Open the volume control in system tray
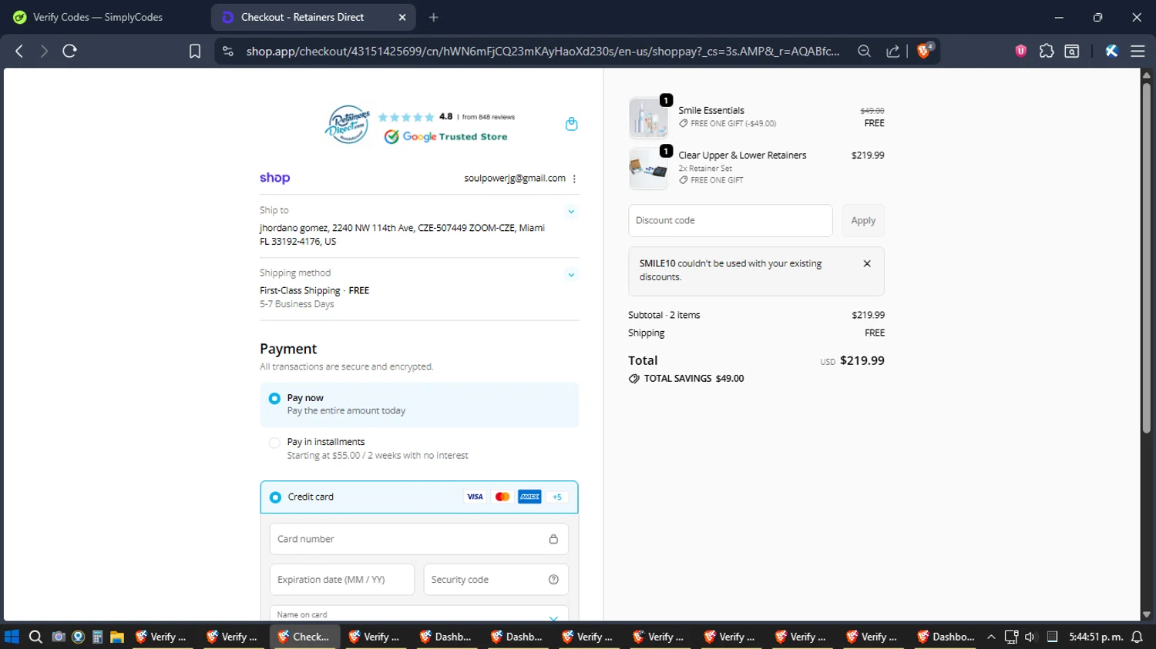 pos(1030,637)
